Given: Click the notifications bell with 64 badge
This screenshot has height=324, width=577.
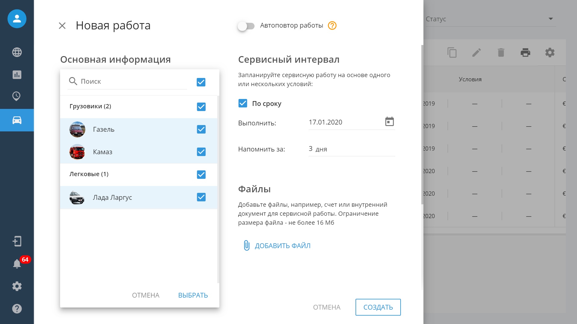Looking at the screenshot, I should (17, 263).
